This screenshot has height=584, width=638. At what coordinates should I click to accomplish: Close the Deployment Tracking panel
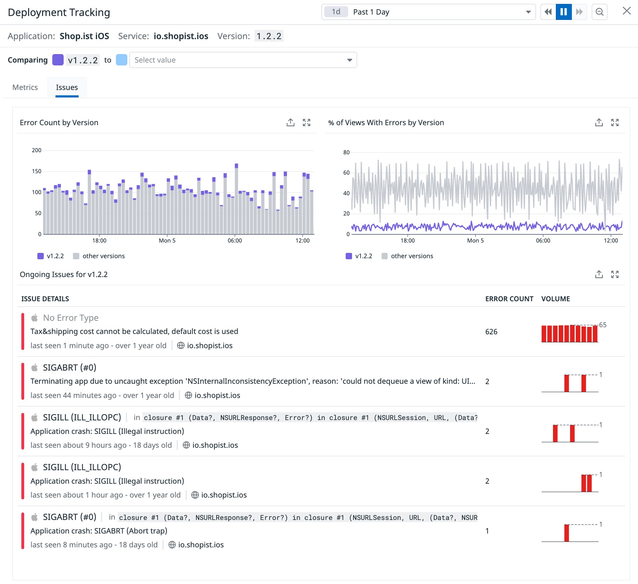[627, 11]
